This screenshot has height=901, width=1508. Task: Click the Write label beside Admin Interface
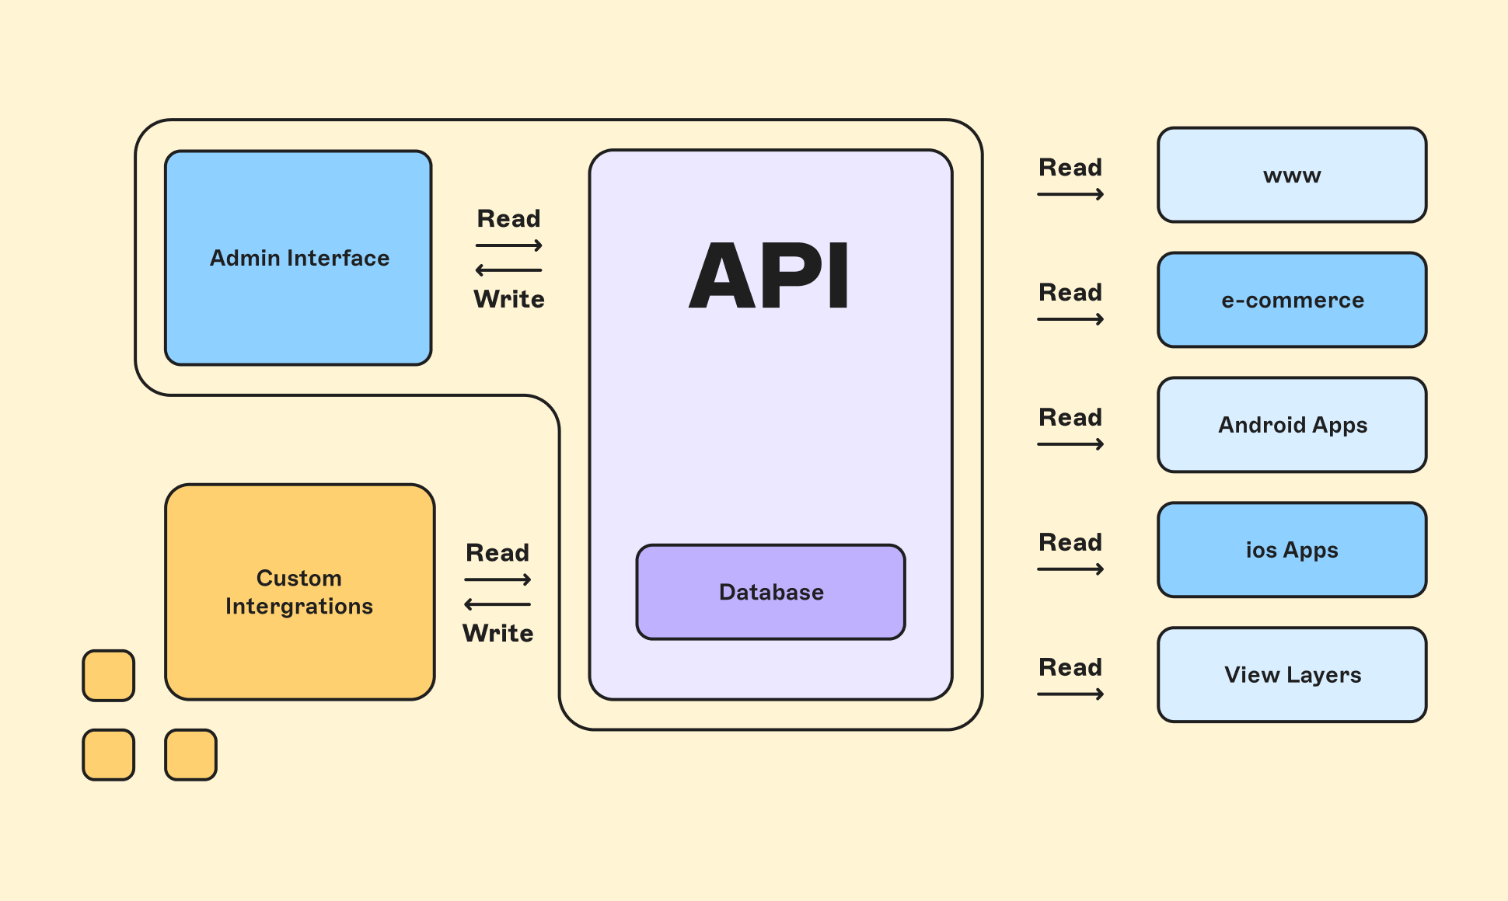point(509,299)
